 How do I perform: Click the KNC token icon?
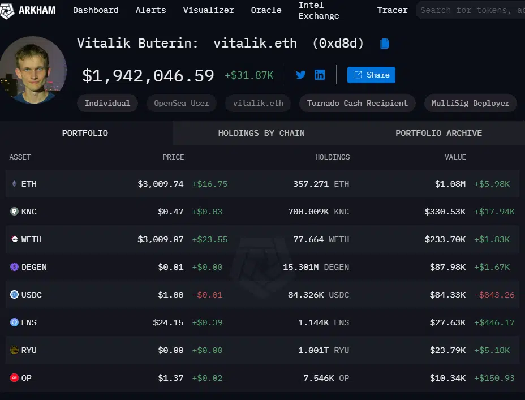point(14,212)
